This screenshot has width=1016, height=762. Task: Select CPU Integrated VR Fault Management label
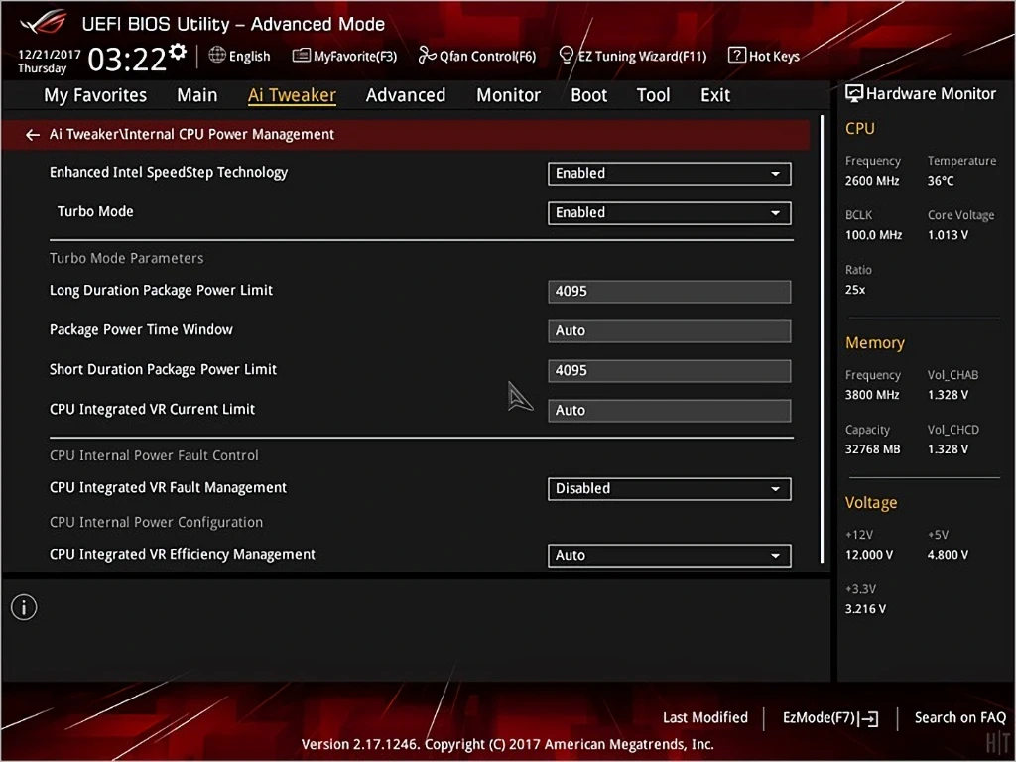[x=168, y=488]
